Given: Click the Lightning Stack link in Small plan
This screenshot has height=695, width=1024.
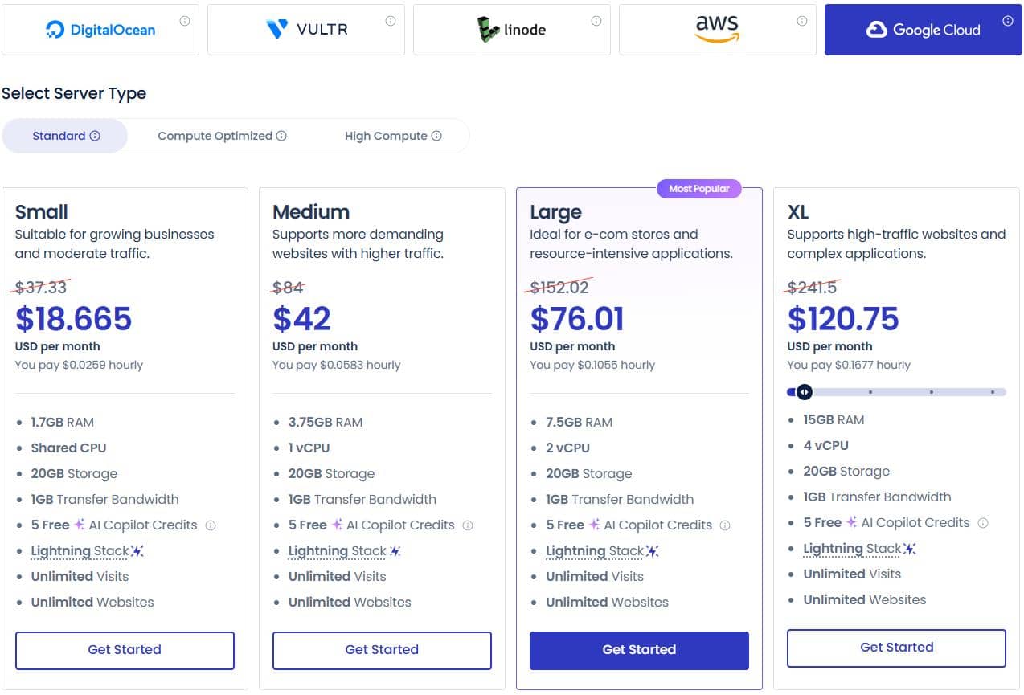Looking at the screenshot, I should [80, 551].
